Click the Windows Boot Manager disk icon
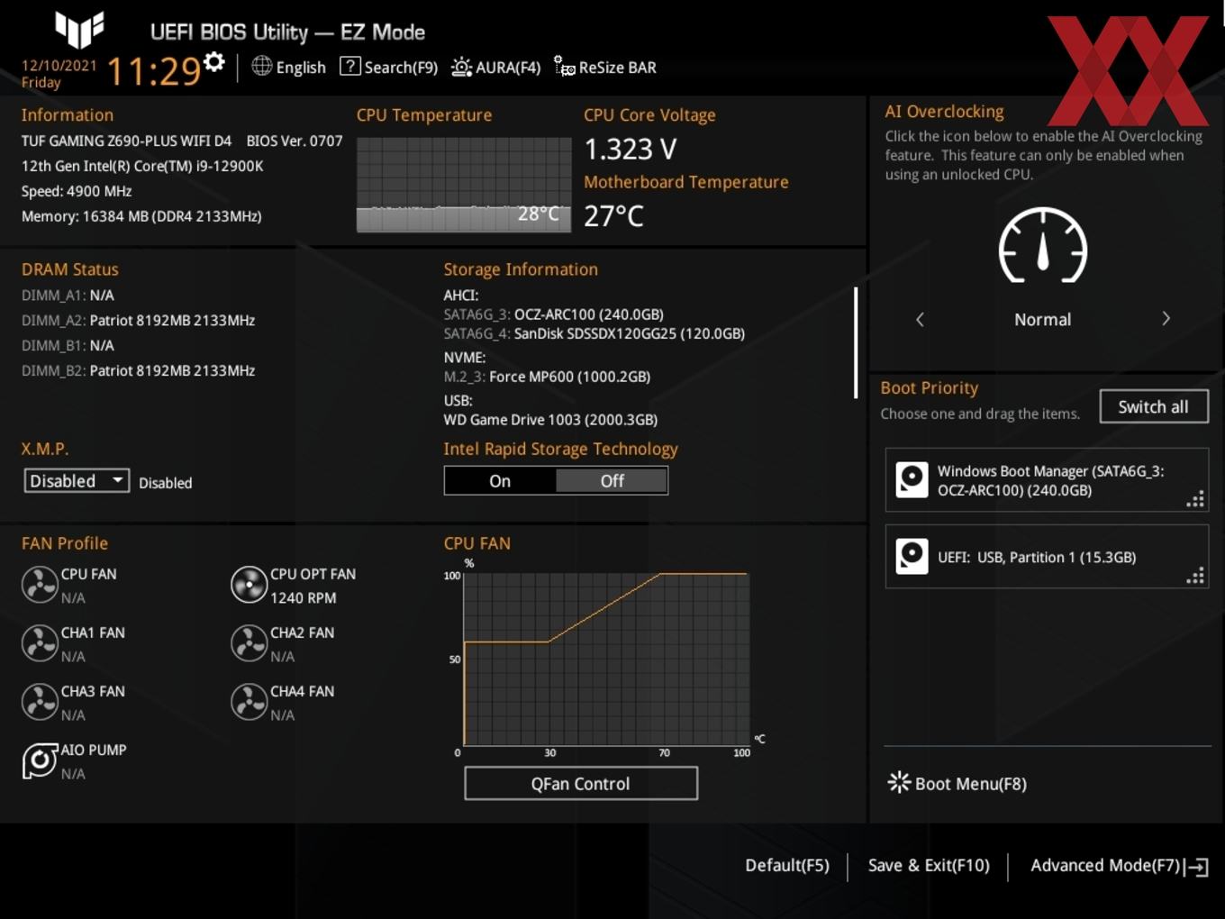Image resolution: width=1225 pixels, height=919 pixels. tap(912, 479)
